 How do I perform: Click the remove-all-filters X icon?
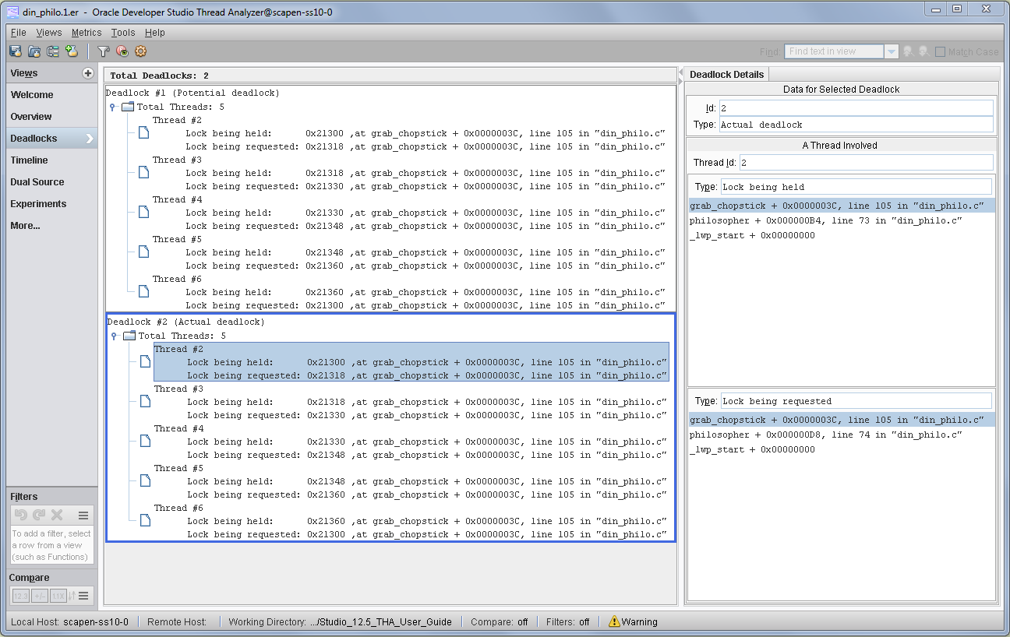57,515
